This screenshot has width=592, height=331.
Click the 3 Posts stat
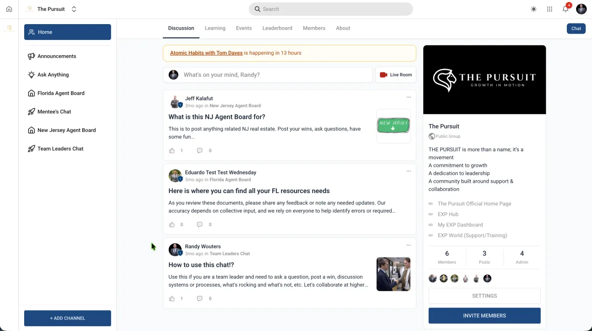tap(484, 257)
